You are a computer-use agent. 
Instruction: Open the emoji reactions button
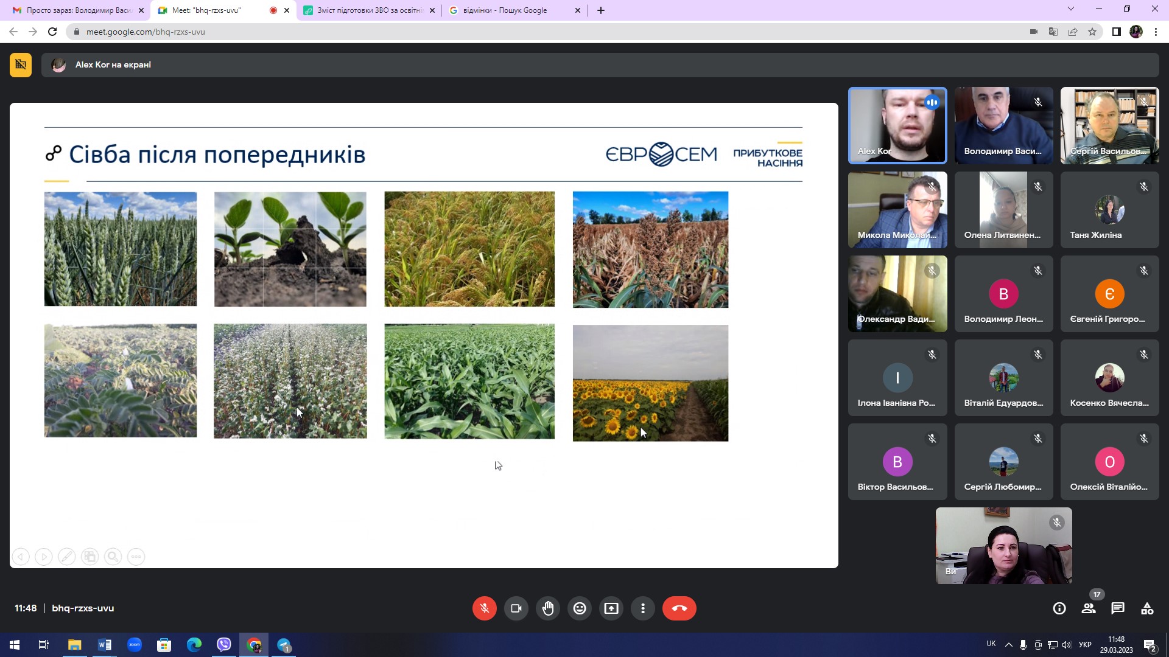coord(580,608)
